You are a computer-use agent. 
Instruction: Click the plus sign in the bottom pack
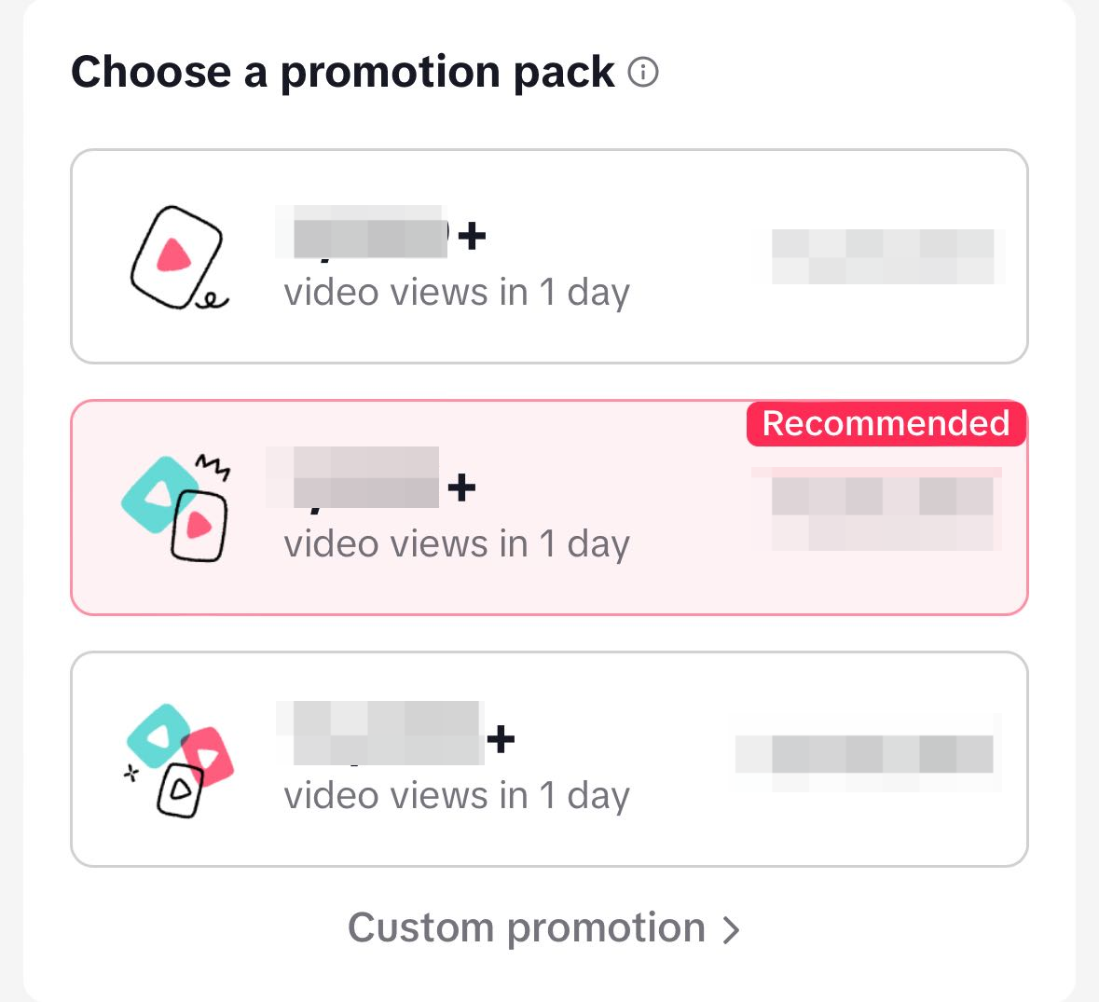pyautogui.click(x=501, y=739)
